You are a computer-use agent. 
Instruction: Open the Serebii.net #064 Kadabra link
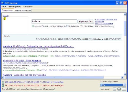pos(22,61)
